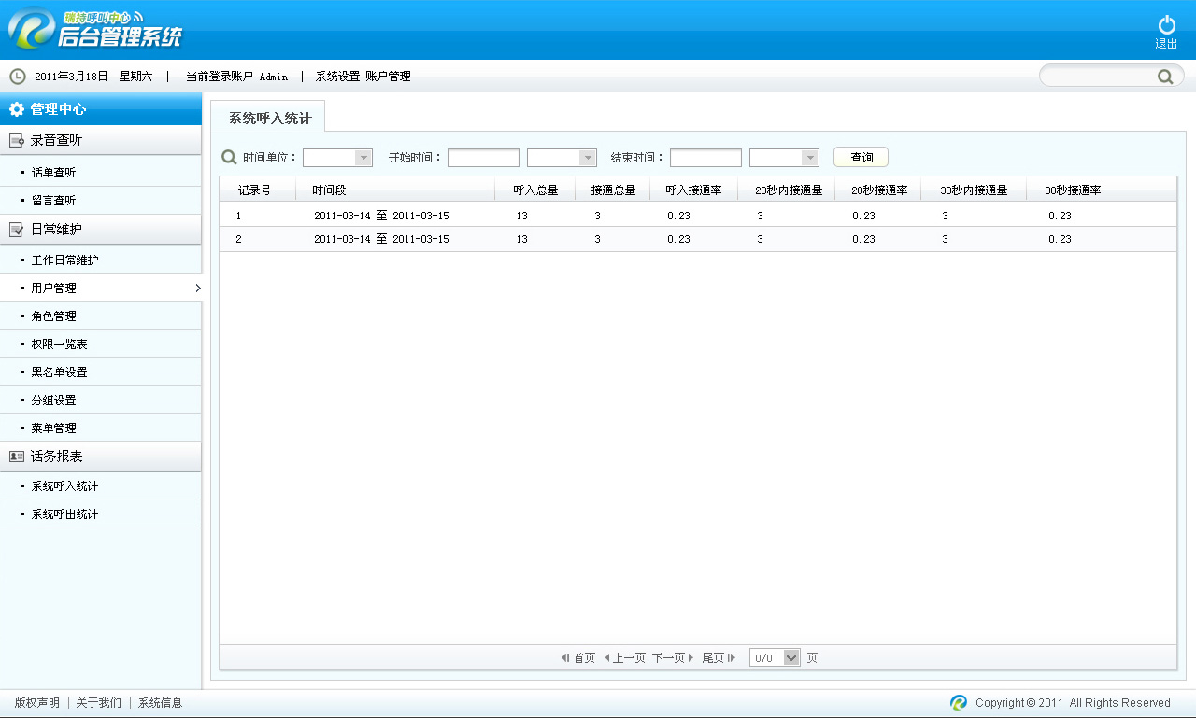Open 留言查听 in the sidebar
The width and height of the screenshot is (1196, 718).
pos(101,201)
